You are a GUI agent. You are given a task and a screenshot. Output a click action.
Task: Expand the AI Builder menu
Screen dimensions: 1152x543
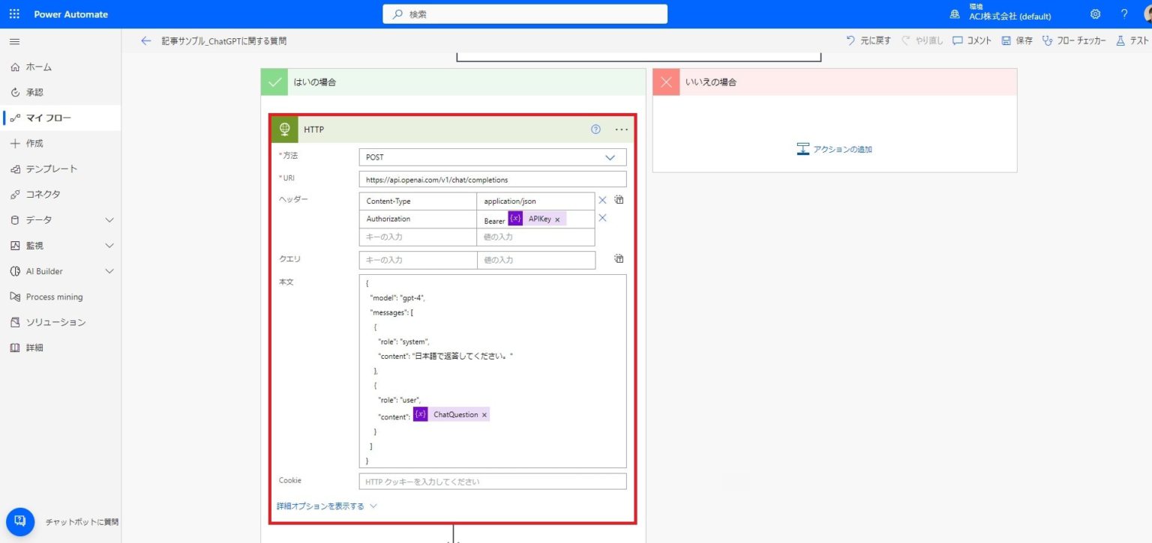point(109,271)
